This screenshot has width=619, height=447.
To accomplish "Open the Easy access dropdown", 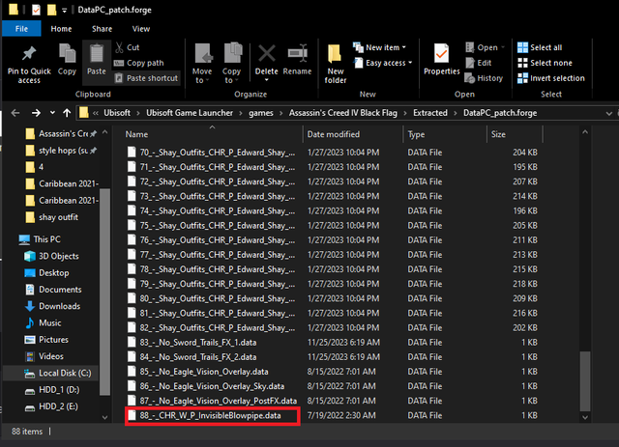I will click(383, 63).
